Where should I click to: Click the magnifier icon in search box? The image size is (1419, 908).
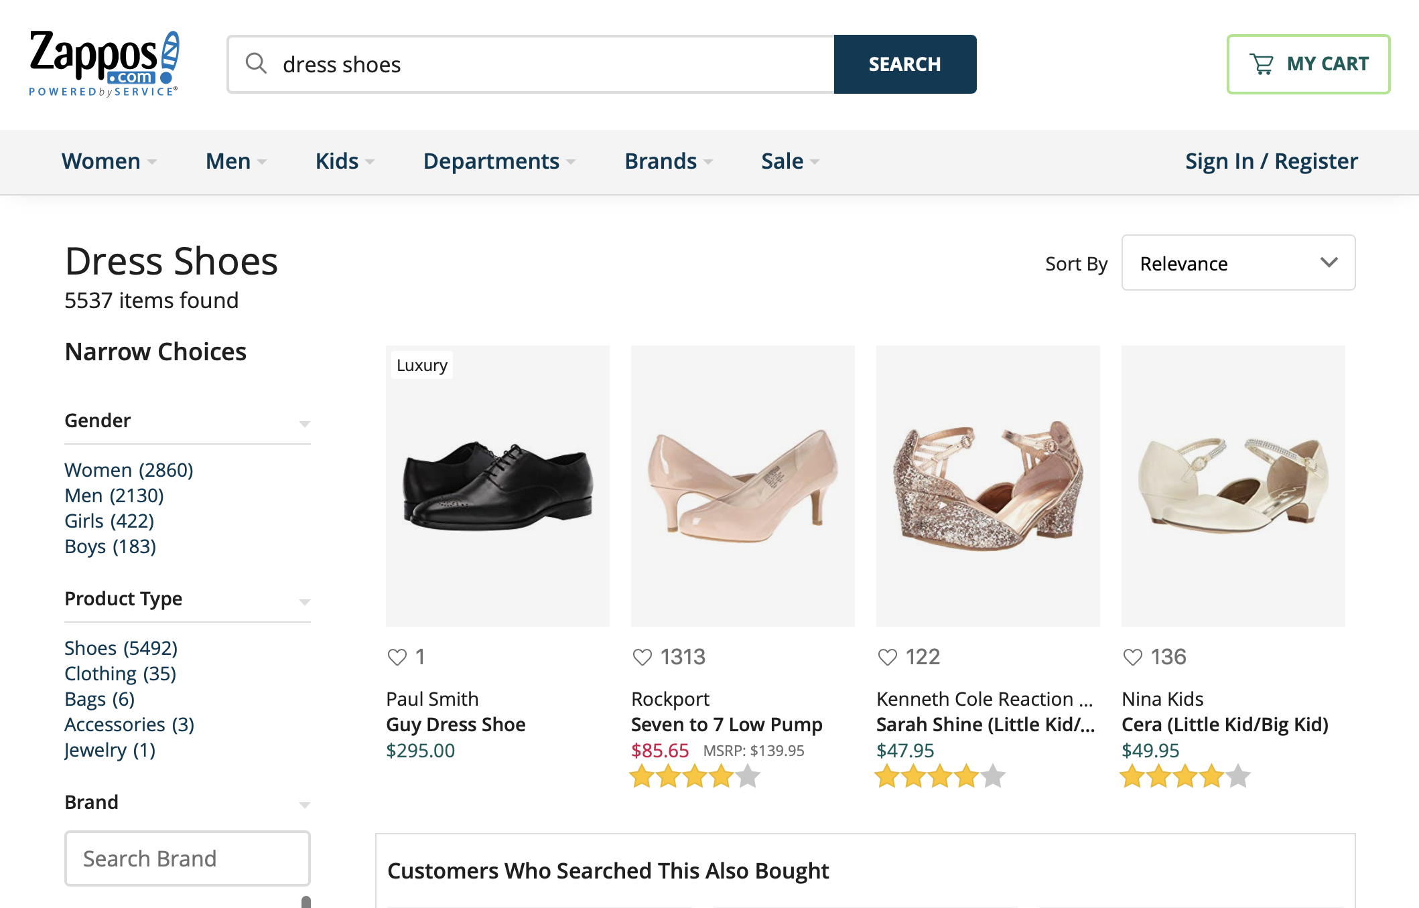[x=256, y=64]
